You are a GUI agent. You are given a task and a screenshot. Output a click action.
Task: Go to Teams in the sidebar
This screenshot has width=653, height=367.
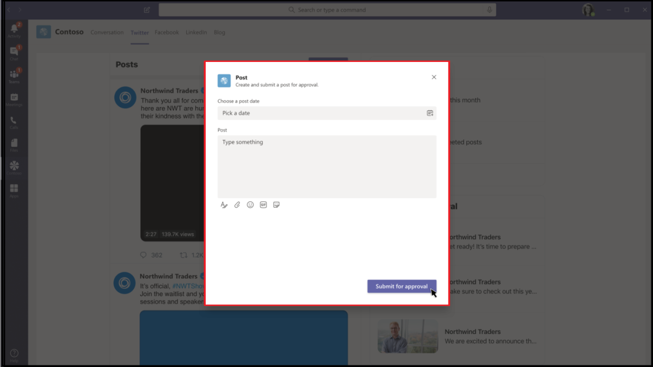[x=14, y=76]
